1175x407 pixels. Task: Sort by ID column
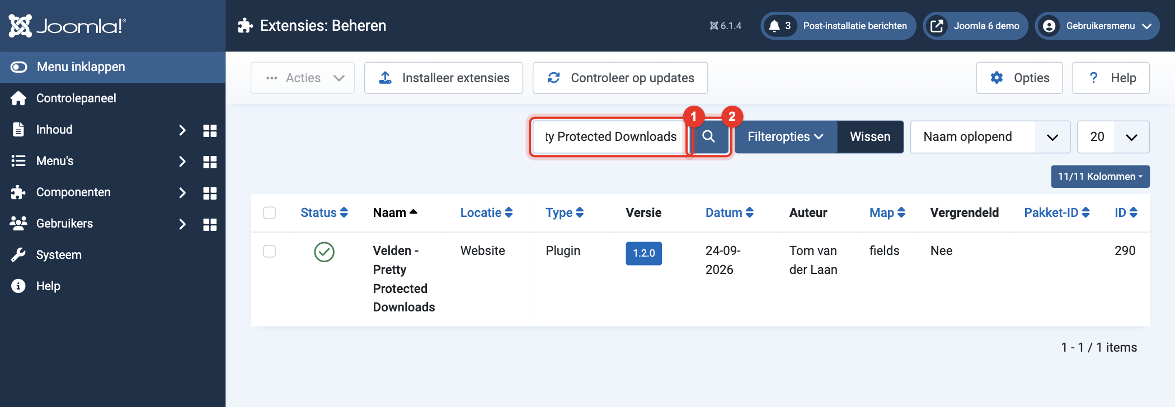(x=1126, y=212)
